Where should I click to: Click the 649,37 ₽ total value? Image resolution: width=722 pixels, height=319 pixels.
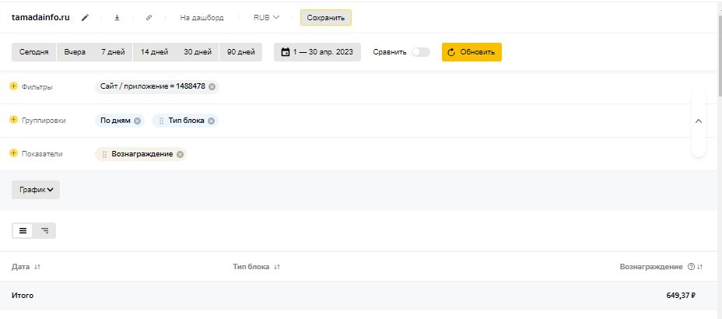(x=681, y=296)
